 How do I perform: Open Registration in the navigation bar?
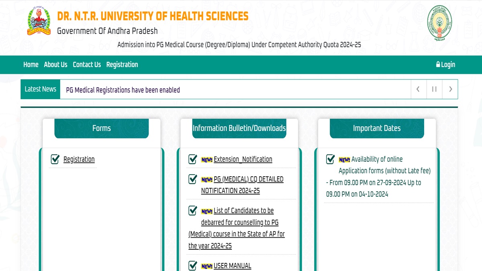click(122, 65)
